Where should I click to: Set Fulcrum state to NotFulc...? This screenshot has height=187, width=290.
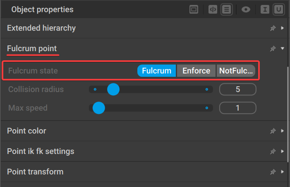pyautogui.click(x=236, y=71)
